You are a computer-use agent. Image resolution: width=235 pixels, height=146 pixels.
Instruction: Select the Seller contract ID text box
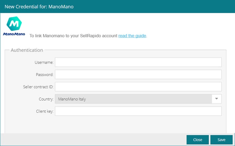pos(138,87)
